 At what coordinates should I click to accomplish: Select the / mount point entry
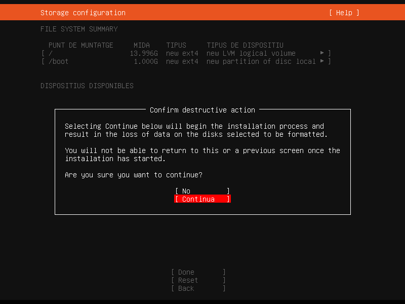[51, 53]
